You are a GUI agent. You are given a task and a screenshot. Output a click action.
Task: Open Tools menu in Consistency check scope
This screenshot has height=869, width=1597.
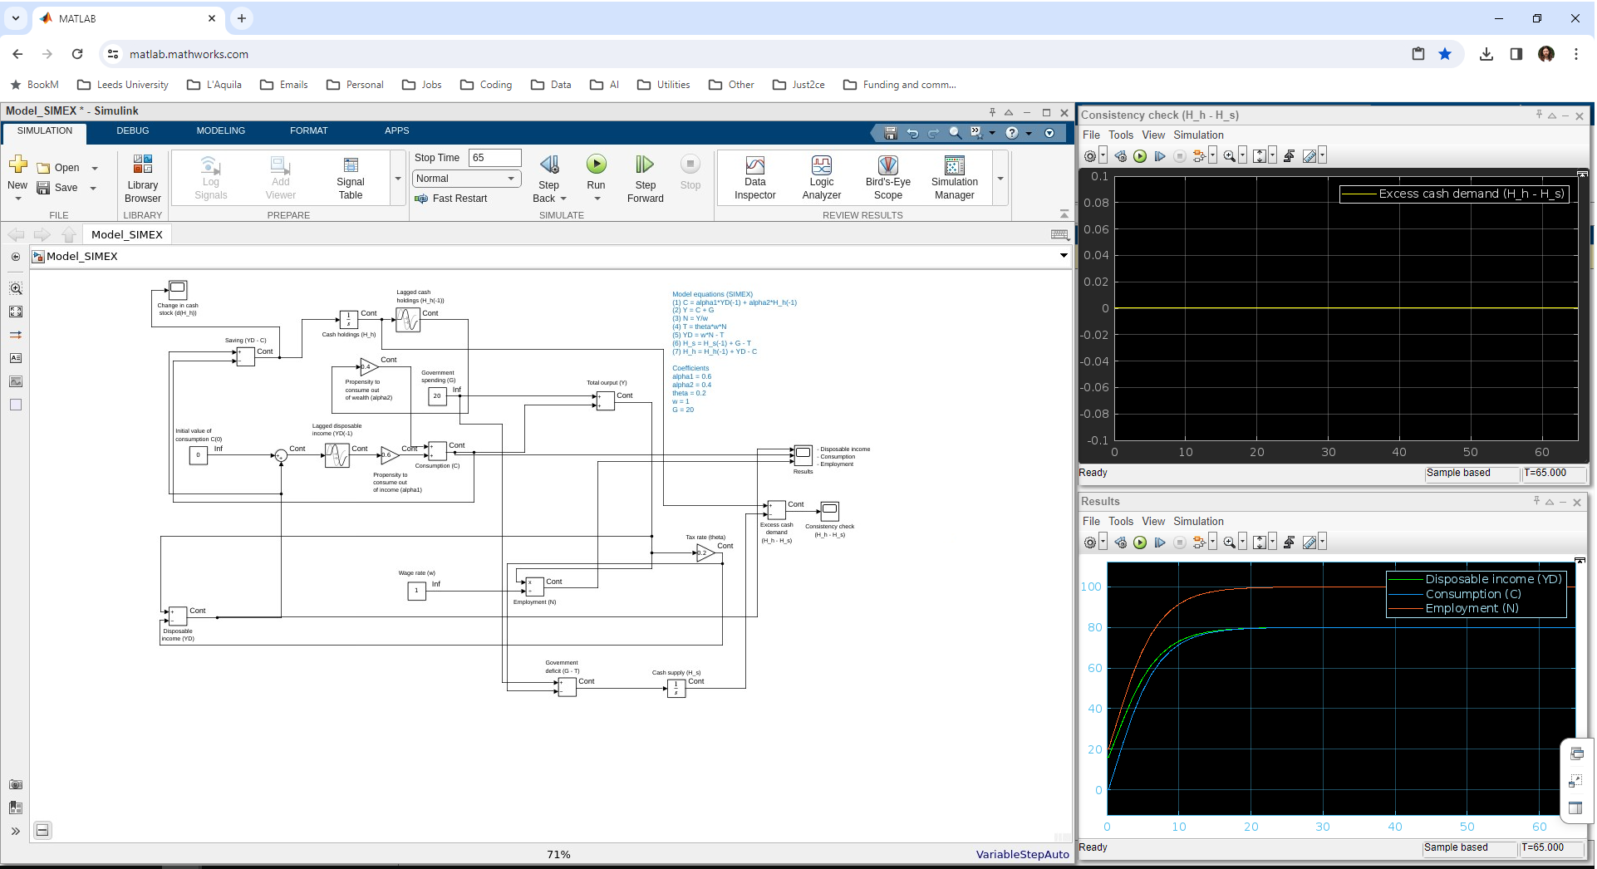(x=1120, y=135)
